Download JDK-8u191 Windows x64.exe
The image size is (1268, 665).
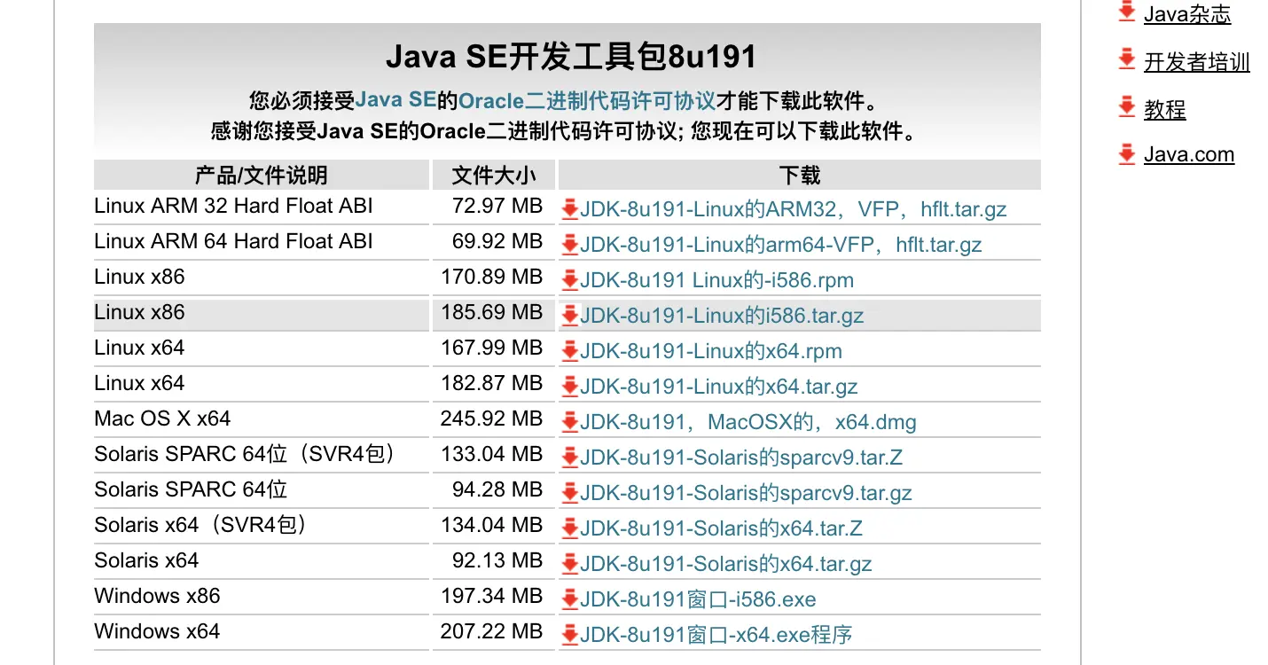716,636
